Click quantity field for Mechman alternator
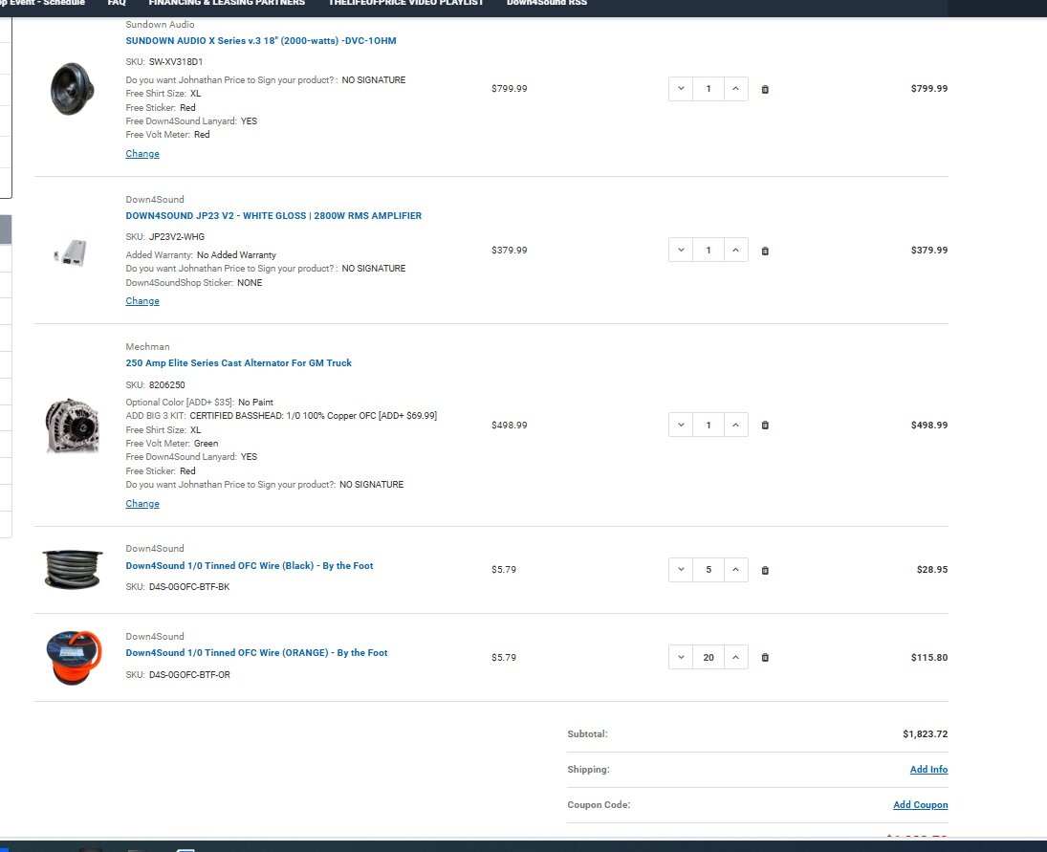1047x852 pixels. click(x=709, y=425)
